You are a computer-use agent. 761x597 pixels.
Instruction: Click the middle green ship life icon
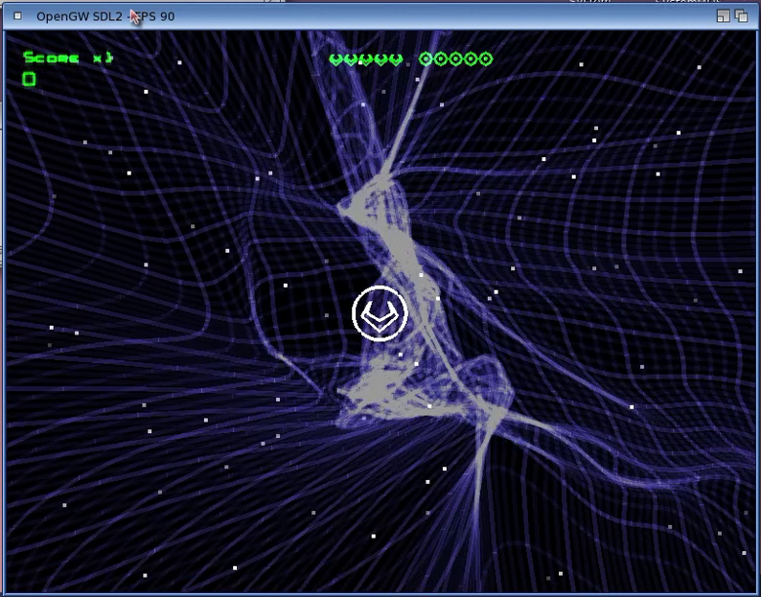click(x=365, y=60)
